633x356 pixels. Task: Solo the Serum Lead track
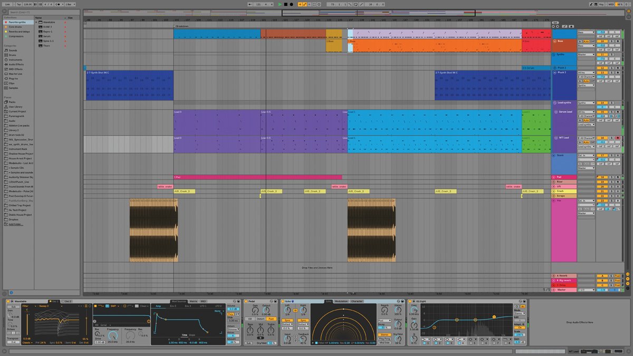611,112
